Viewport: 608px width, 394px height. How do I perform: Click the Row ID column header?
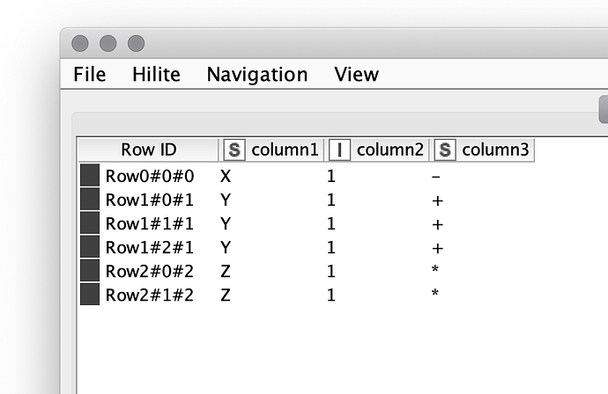click(x=149, y=150)
